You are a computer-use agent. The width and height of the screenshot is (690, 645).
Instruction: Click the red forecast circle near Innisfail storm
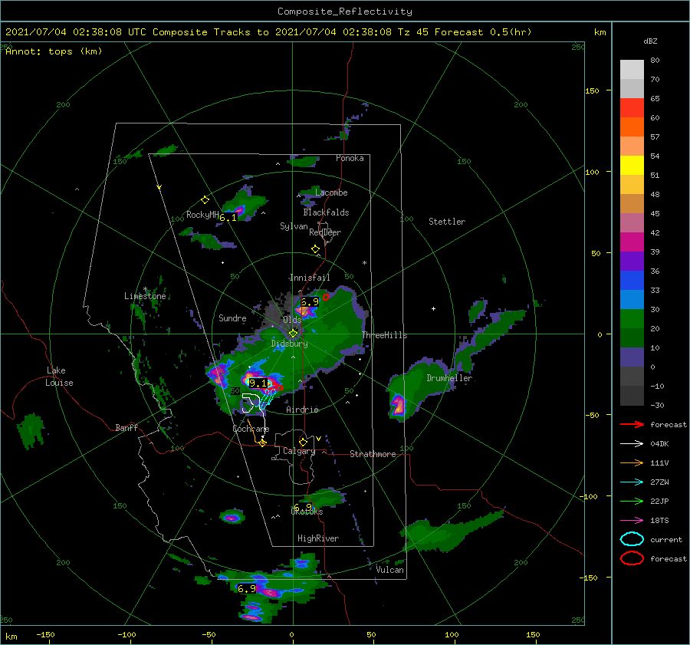click(326, 297)
